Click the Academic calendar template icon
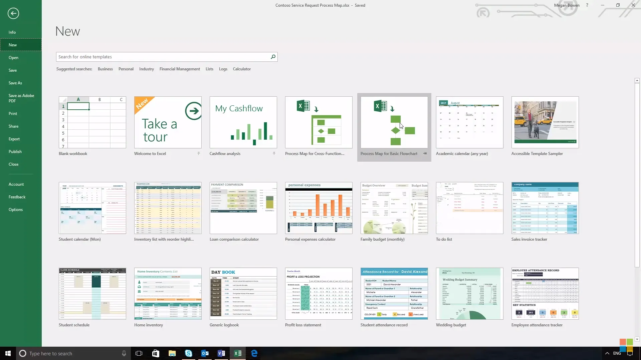The height and width of the screenshot is (360, 641). click(469, 122)
